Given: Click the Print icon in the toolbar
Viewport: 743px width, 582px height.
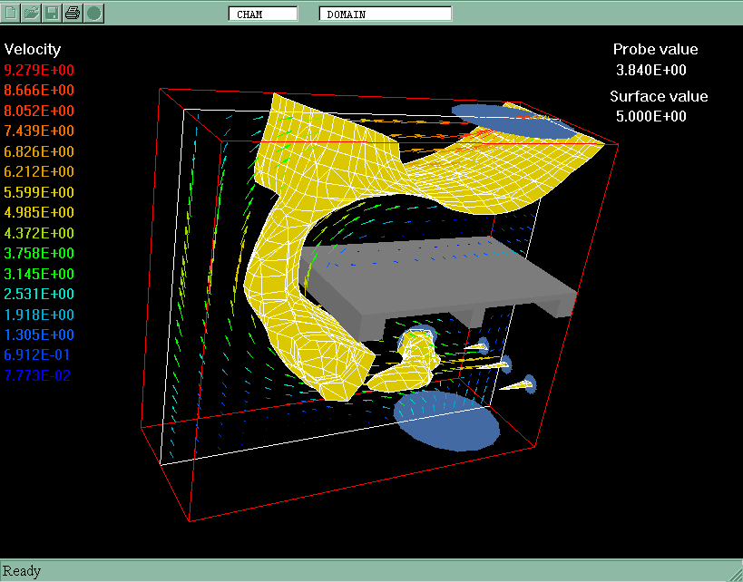Looking at the screenshot, I should tap(73, 13).
